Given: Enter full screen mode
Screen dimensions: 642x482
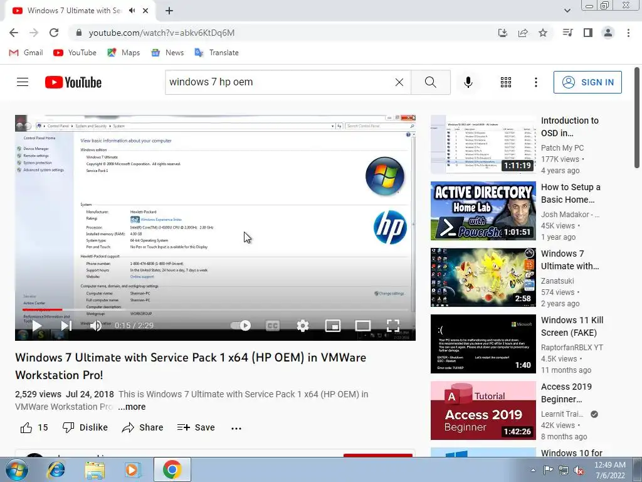Looking at the screenshot, I should pyautogui.click(x=393, y=326).
